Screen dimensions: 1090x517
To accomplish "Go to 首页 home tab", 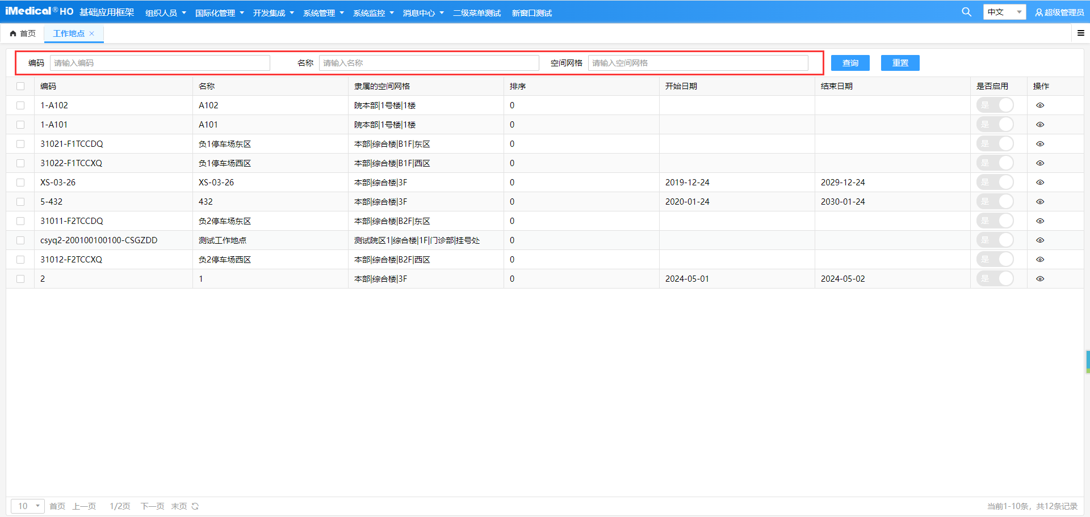I will point(23,33).
